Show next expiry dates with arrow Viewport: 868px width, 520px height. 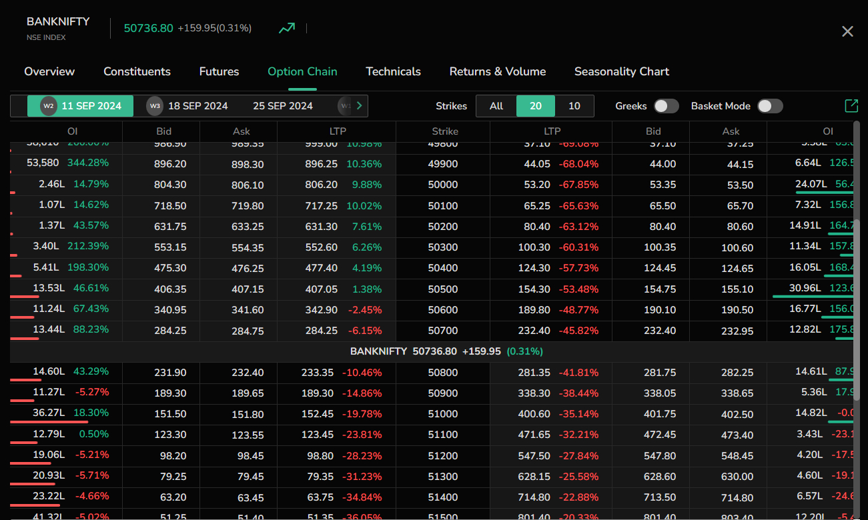click(360, 105)
